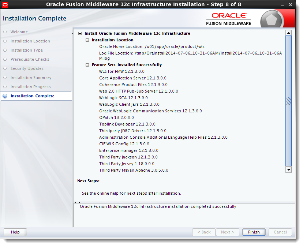Select the Installation Complete step indicator dot
Screen dimensions: 303x243
point(4,96)
